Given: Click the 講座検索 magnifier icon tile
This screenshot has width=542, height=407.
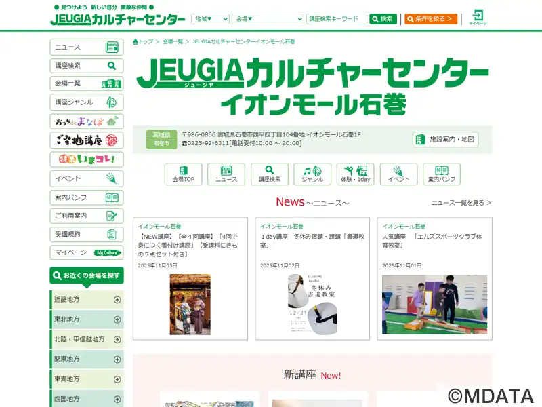Looking at the screenshot, I should tap(270, 174).
